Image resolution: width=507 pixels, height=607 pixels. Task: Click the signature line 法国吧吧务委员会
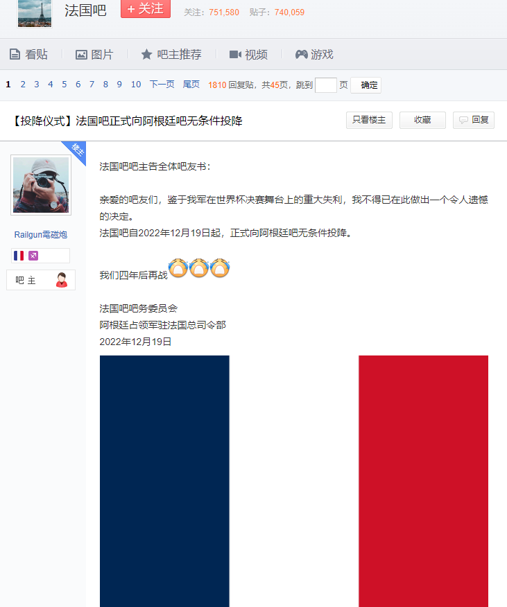(139, 308)
